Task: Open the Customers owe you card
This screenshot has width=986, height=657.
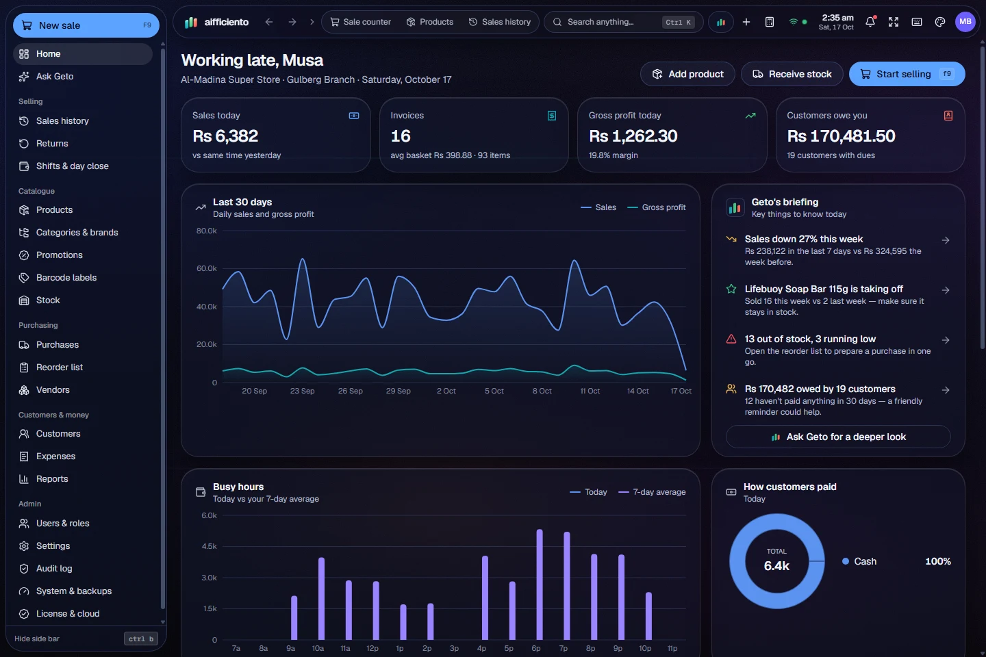Action: (x=870, y=135)
